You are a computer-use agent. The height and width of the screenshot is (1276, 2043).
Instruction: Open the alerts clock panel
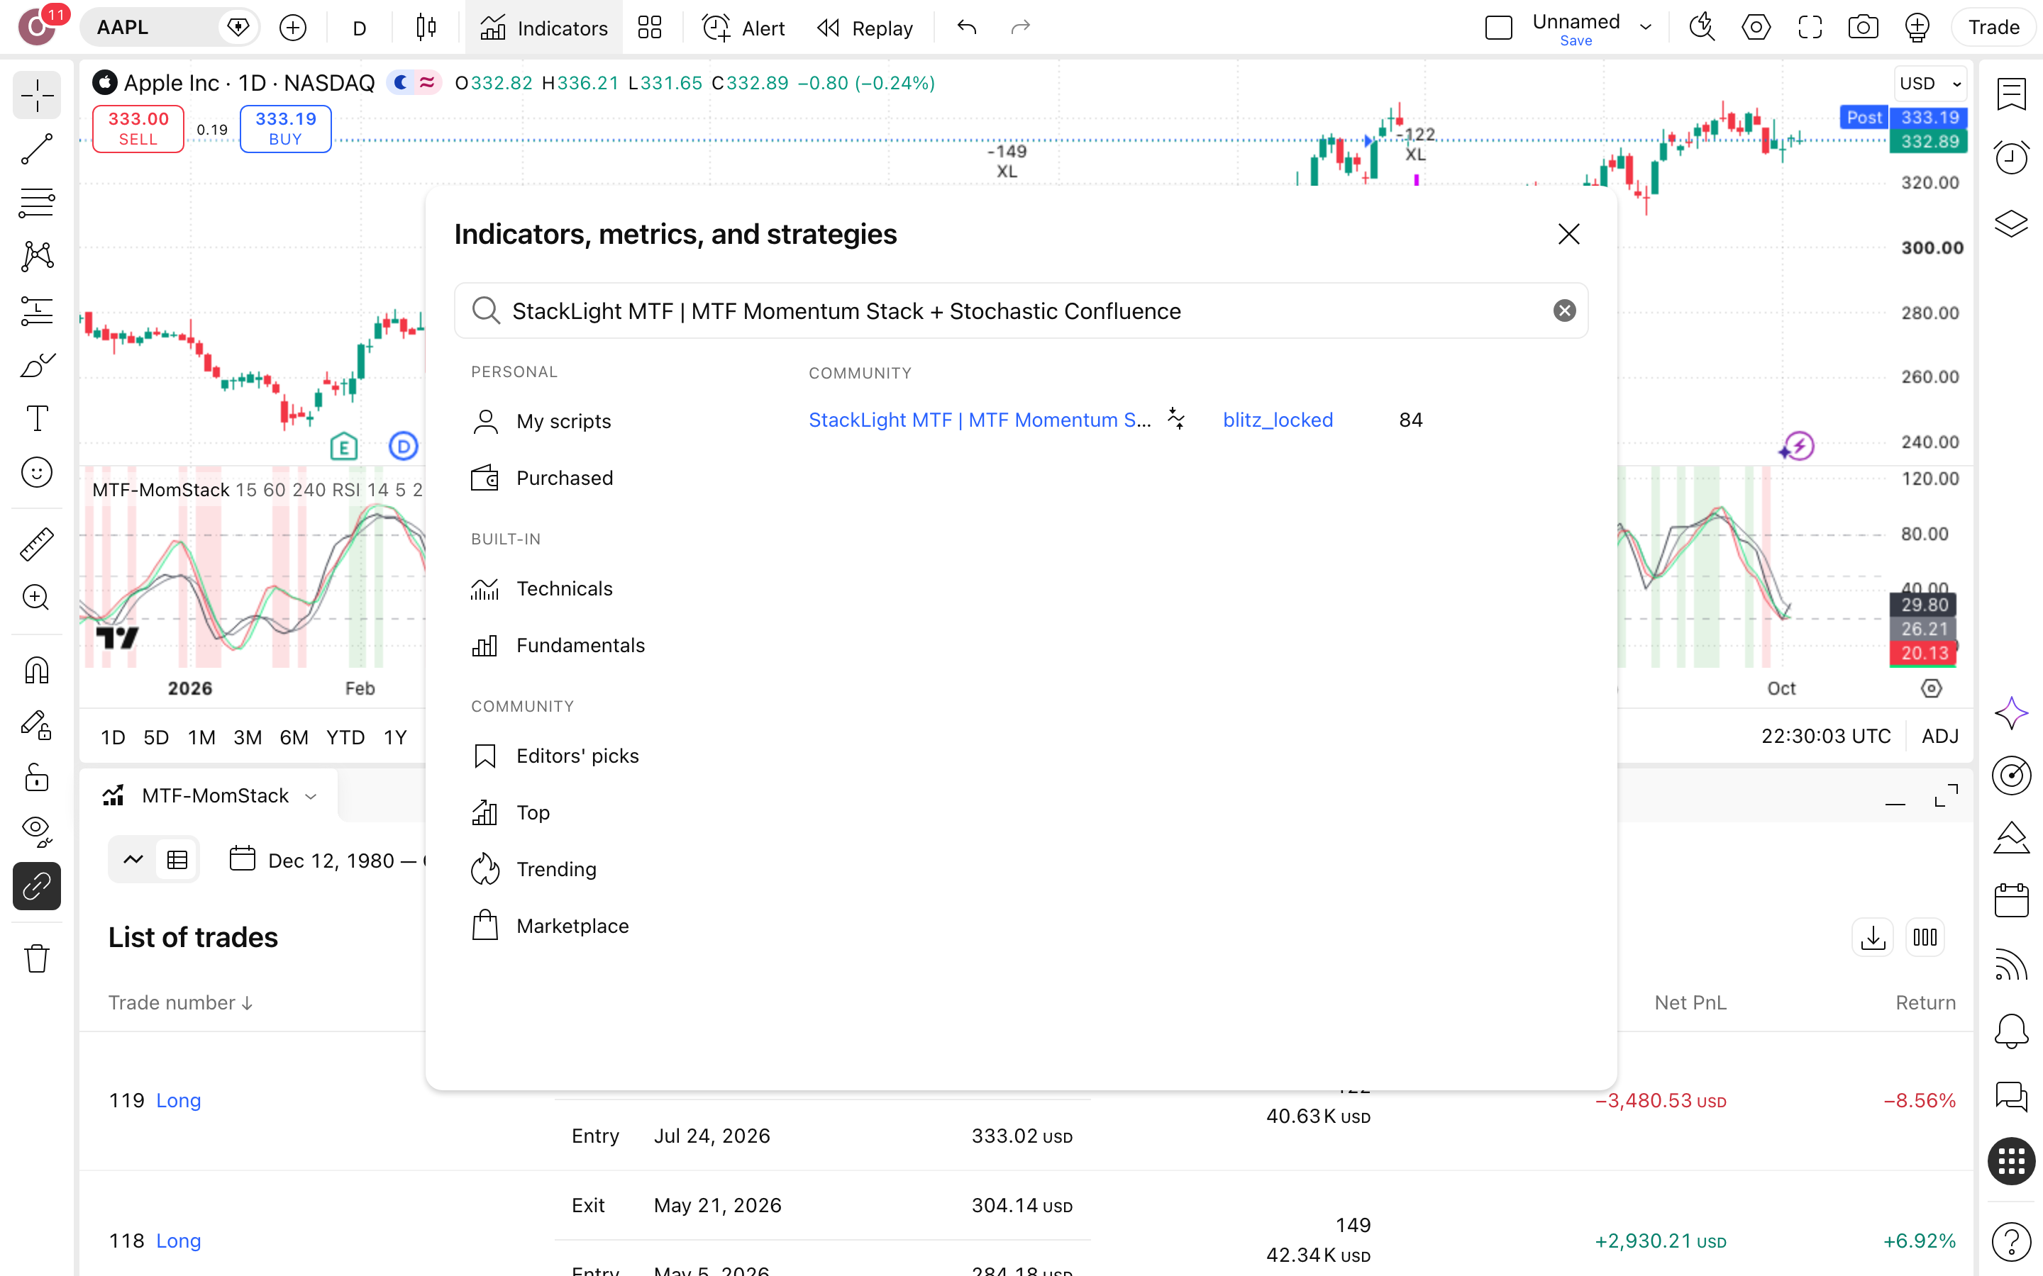(2012, 157)
